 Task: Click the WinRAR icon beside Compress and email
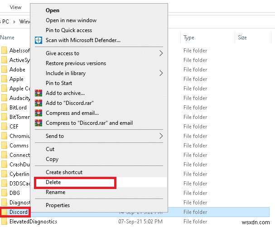(39, 113)
